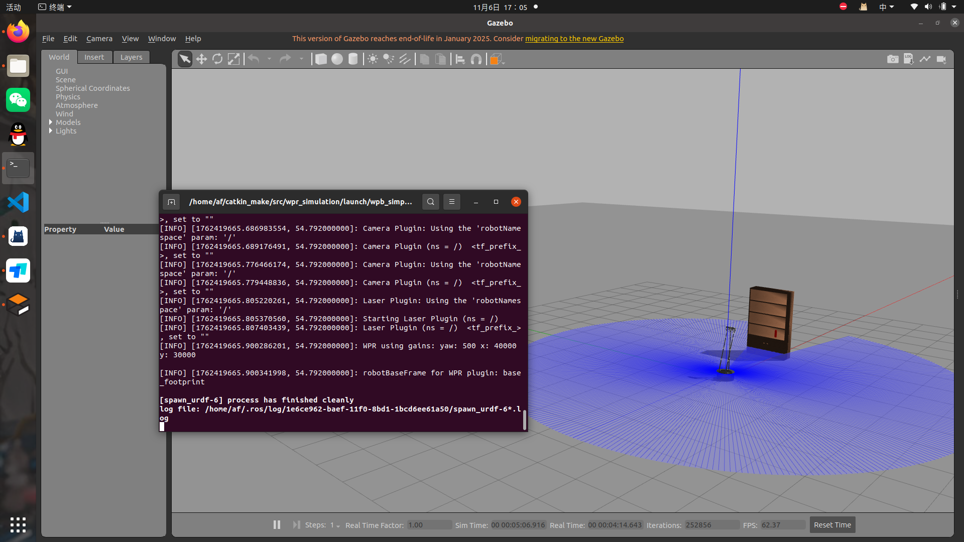
Task: Open Visual Studio Code from dock
Action: tap(18, 202)
